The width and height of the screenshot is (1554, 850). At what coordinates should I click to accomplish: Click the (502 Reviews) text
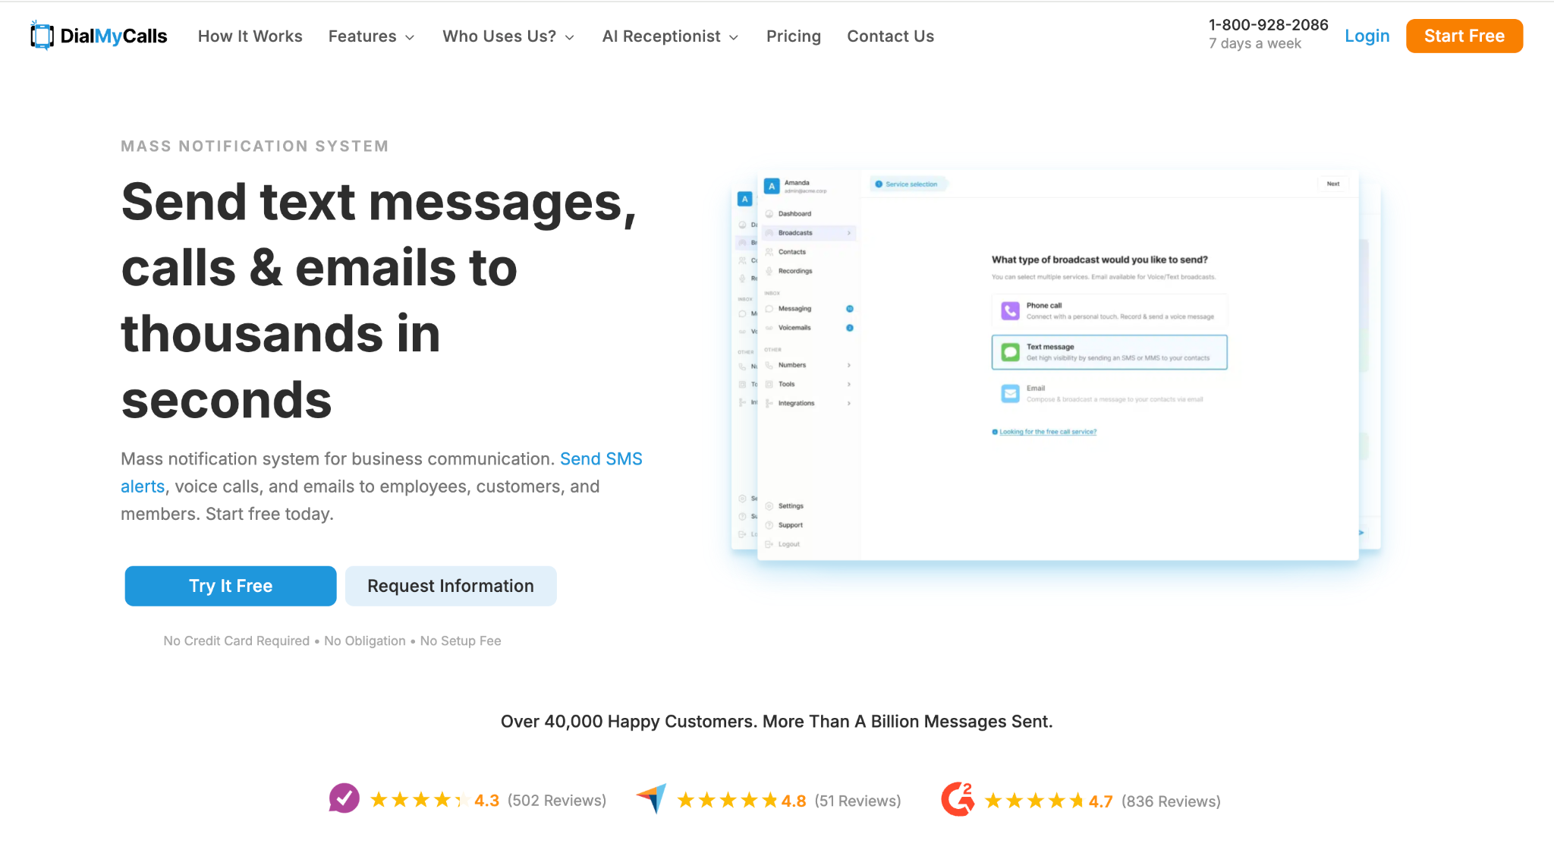click(x=557, y=801)
